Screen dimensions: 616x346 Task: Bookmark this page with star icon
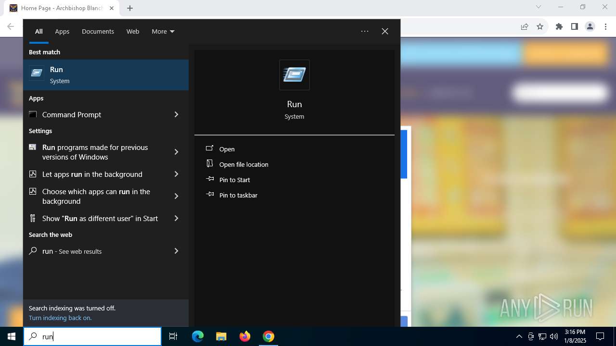[x=540, y=26]
